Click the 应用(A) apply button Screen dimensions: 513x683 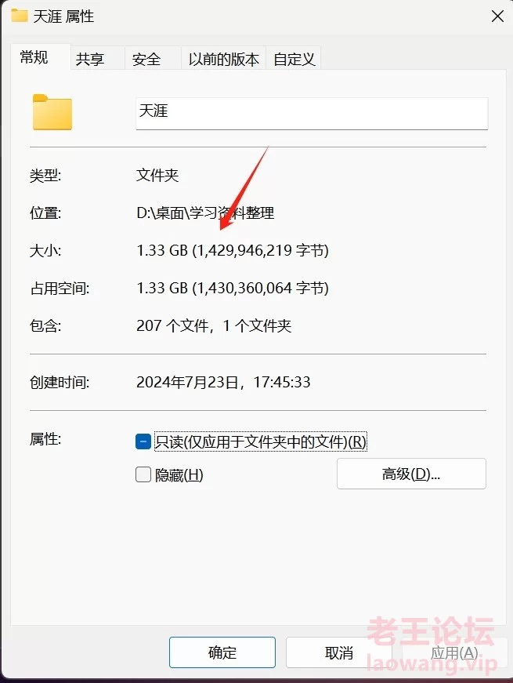coord(454,652)
